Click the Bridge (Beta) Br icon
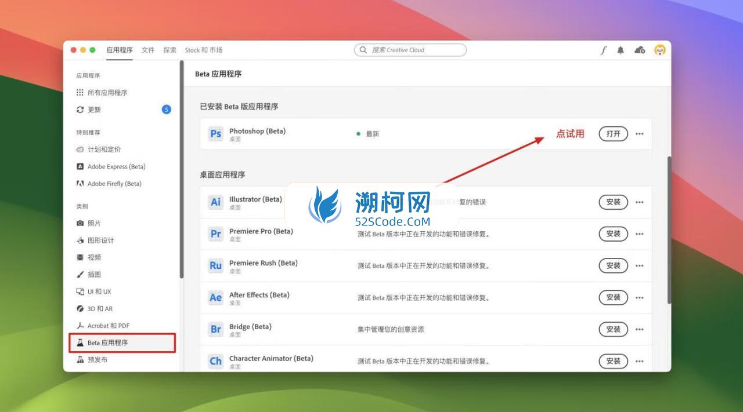Viewport: 743px width, 412px height. 216,329
